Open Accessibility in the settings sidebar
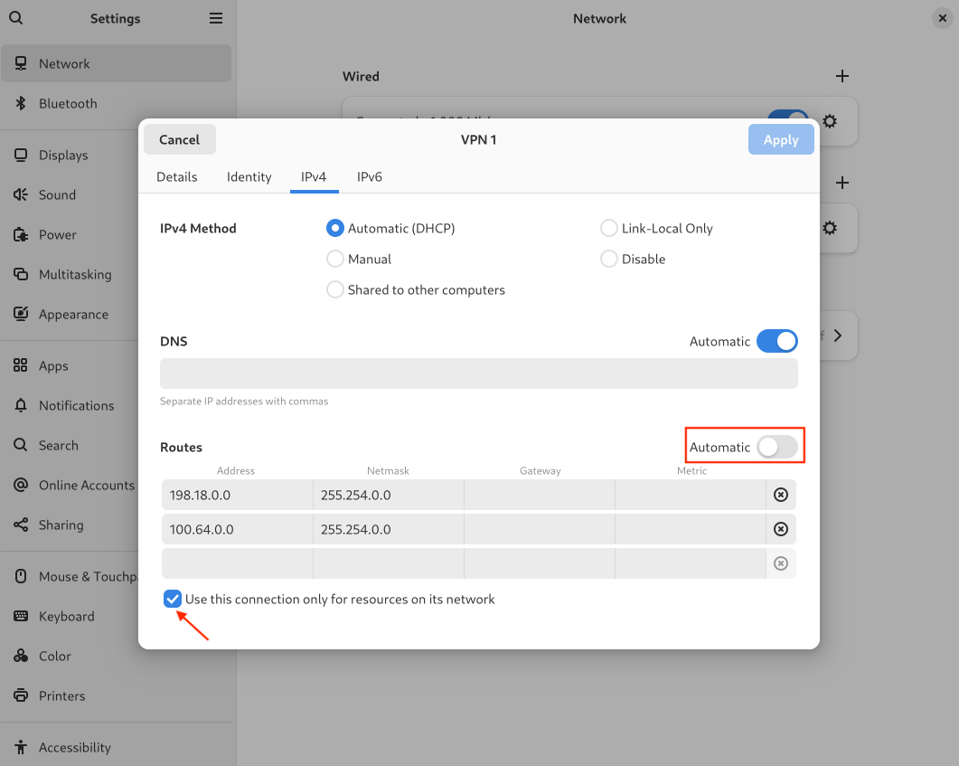The image size is (959, 766). (117, 746)
